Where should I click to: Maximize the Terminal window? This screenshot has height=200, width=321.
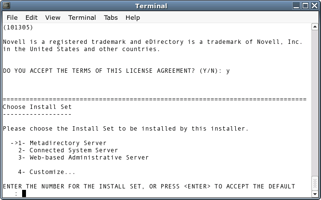pyautogui.click(x=305, y=6)
